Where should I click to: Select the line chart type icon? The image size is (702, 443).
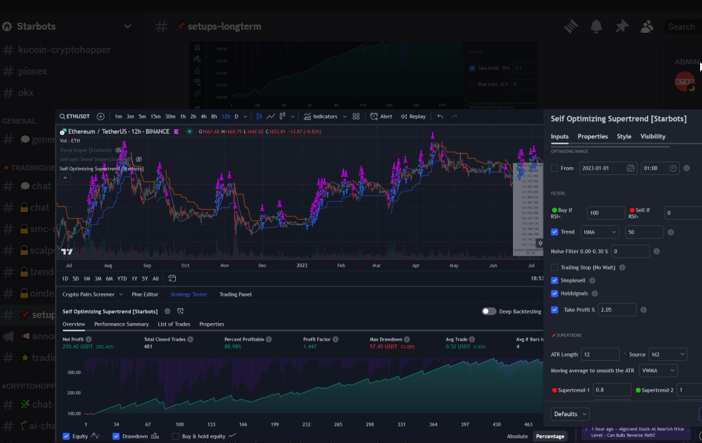click(x=271, y=117)
